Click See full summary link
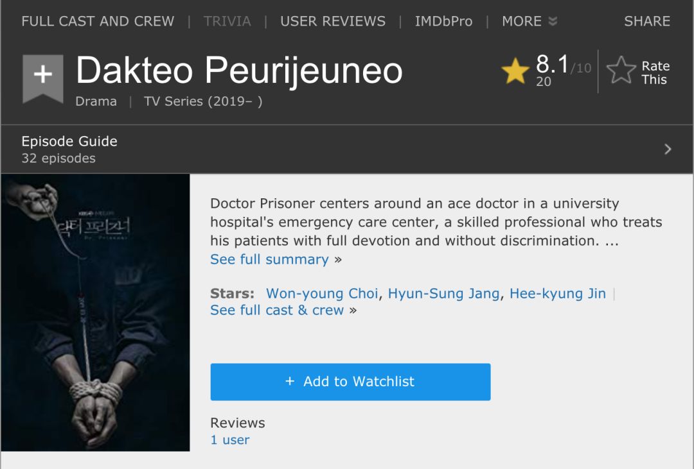This screenshot has height=469, width=694. tap(269, 259)
